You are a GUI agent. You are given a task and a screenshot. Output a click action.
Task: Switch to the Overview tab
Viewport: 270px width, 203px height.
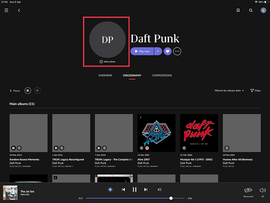[x=105, y=76]
